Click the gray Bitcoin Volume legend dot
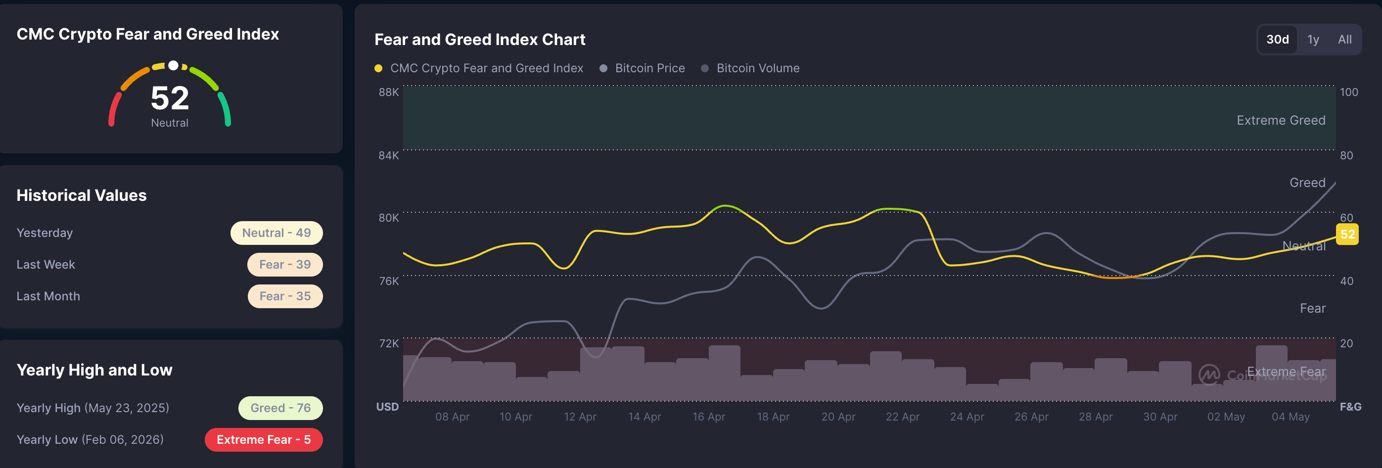Viewport: 1382px width, 468px height. pyautogui.click(x=705, y=68)
